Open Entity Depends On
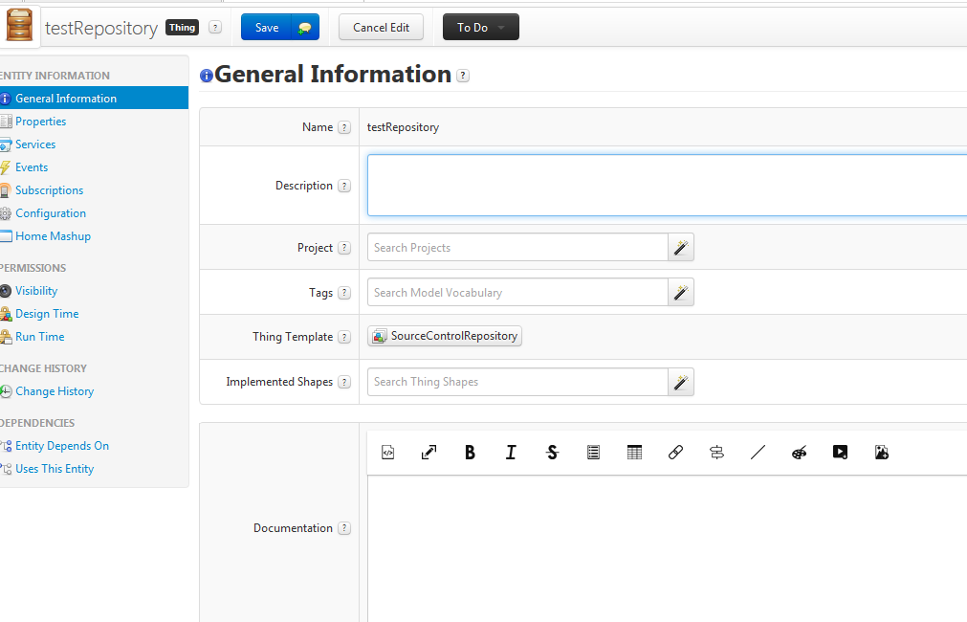The height and width of the screenshot is (622, 967). tap(62, 446)
